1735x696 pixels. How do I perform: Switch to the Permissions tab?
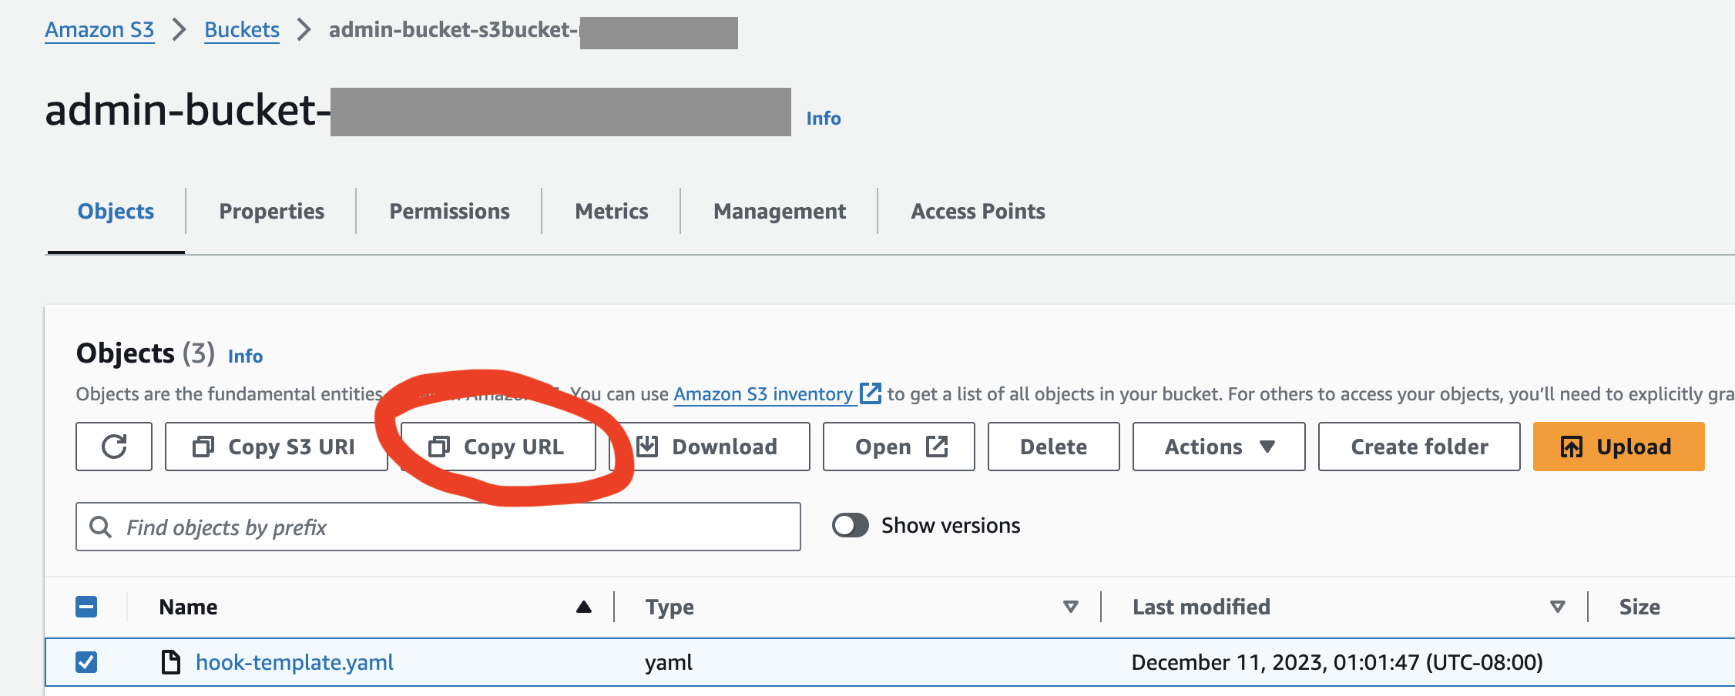pos(449,211)
